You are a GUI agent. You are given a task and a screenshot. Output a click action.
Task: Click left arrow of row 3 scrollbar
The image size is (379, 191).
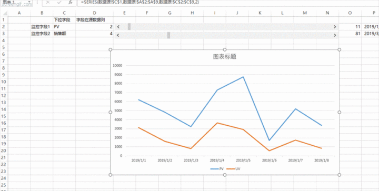[118, 35]
